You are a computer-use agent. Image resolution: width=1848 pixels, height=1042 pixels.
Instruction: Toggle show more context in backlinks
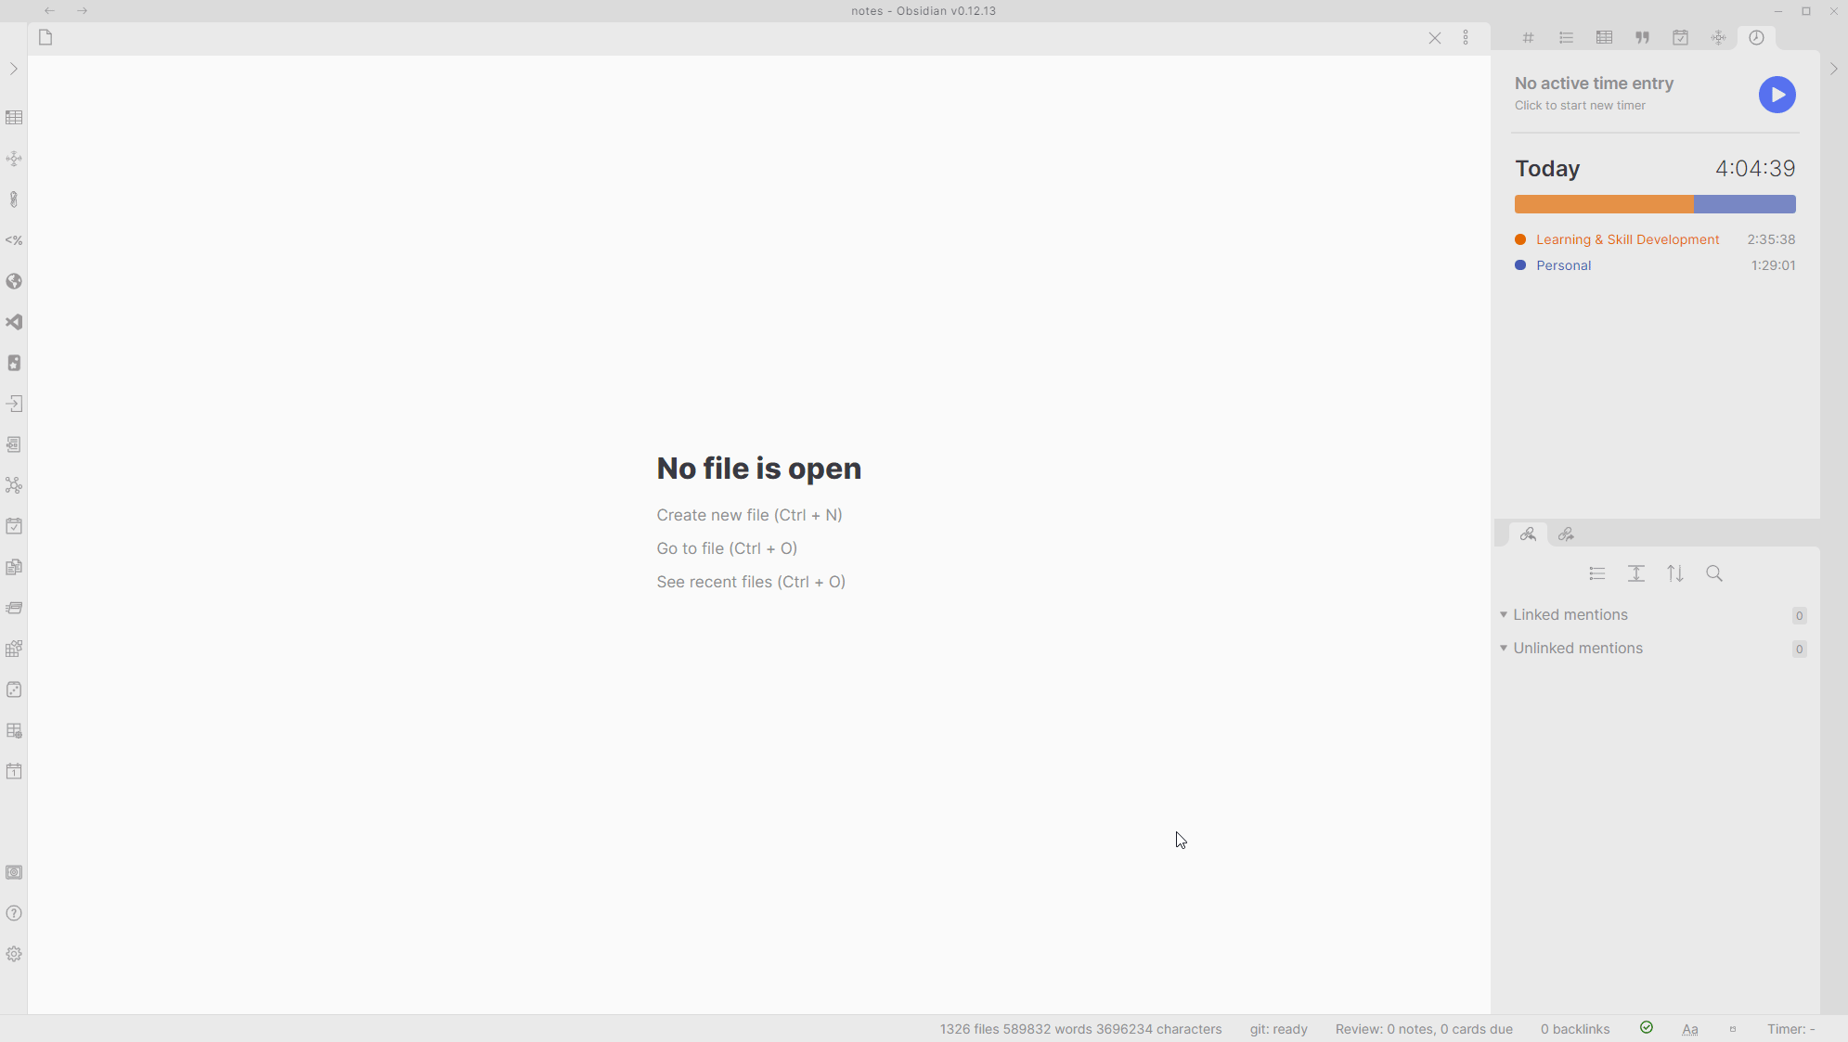pos(1636,573)
